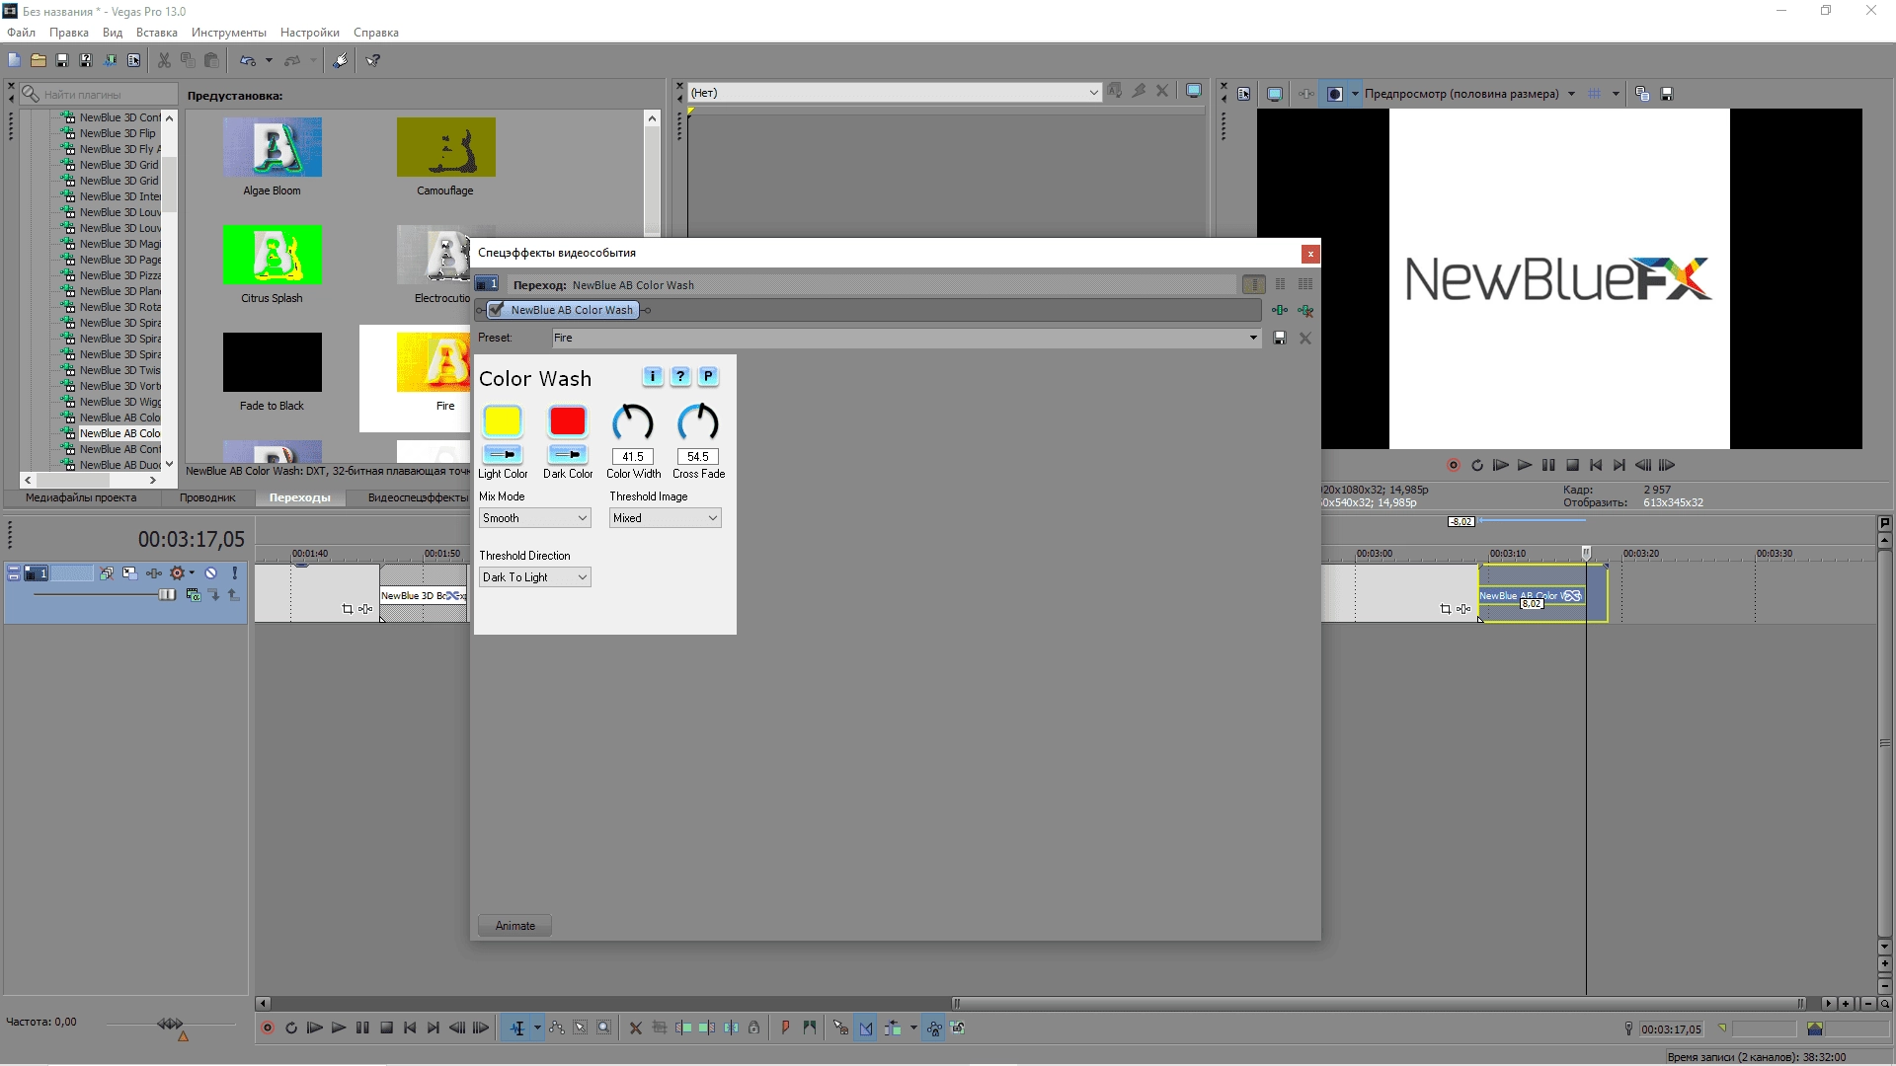Click the Insert Marker flag icon
Image resolution: width=1896 pixels, height=1066 pixels.
tap(785, 1028)
